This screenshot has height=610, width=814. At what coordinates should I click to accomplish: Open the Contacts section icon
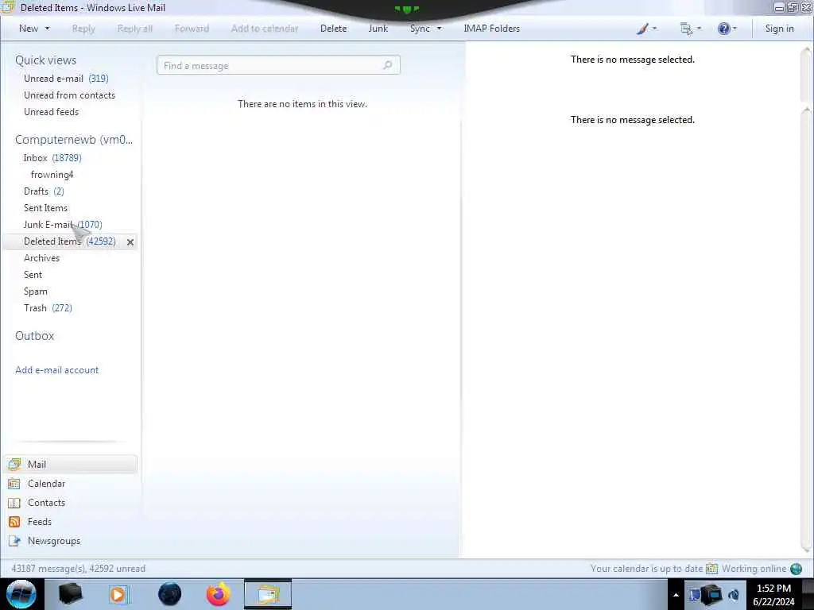click(x=14, y=503)
